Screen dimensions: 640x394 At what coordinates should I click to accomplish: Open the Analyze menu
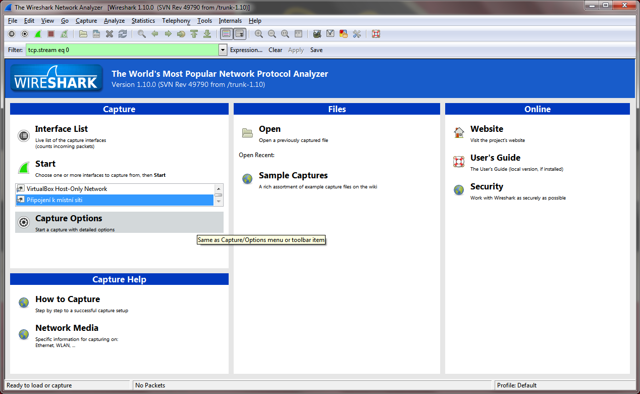pos(115,21)
